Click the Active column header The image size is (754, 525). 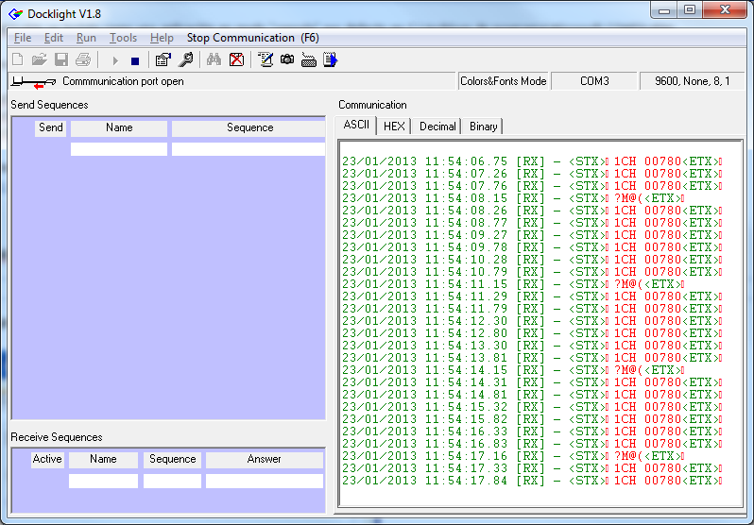47,460
